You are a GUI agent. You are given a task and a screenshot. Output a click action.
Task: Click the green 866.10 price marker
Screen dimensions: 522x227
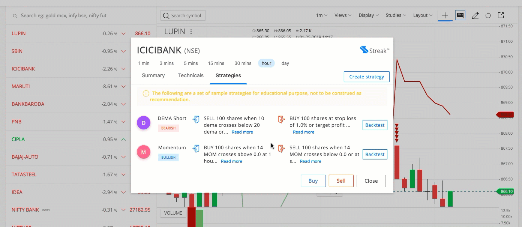coord(504,191)
